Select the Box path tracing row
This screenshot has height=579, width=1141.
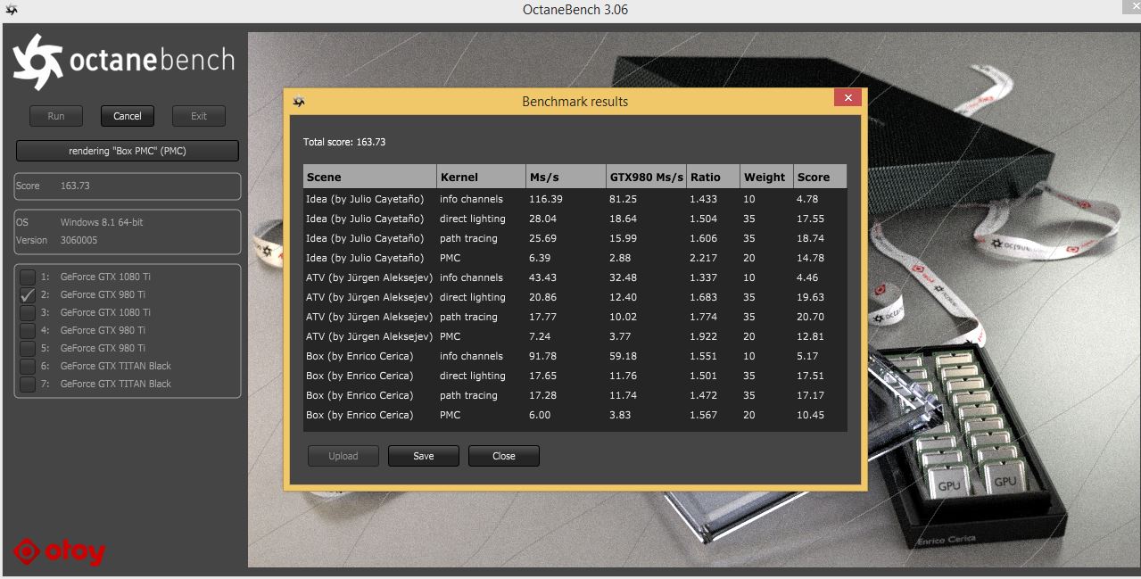(575, 395)
